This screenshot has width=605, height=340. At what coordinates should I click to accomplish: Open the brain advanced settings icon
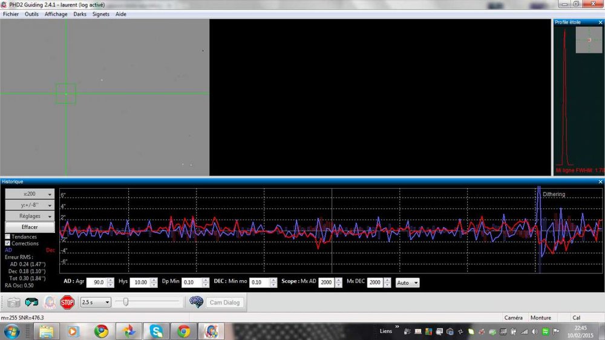[x=196, y=302]
